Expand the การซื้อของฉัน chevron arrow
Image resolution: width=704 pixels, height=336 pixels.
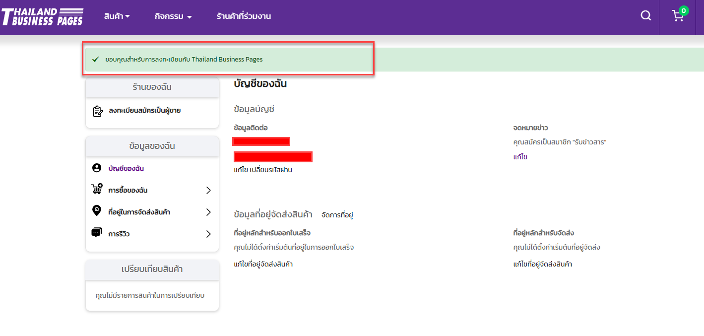point(208,191)
